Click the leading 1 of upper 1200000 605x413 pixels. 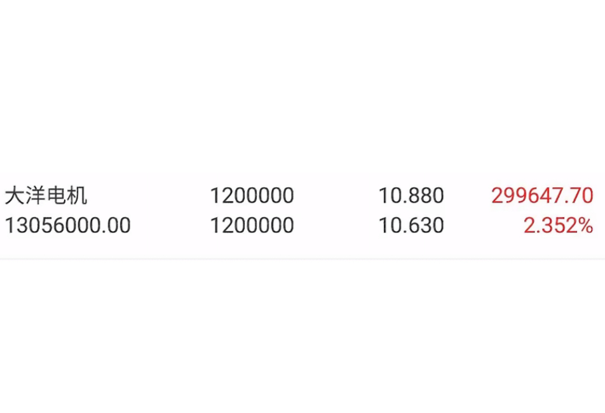click(215, 195)
